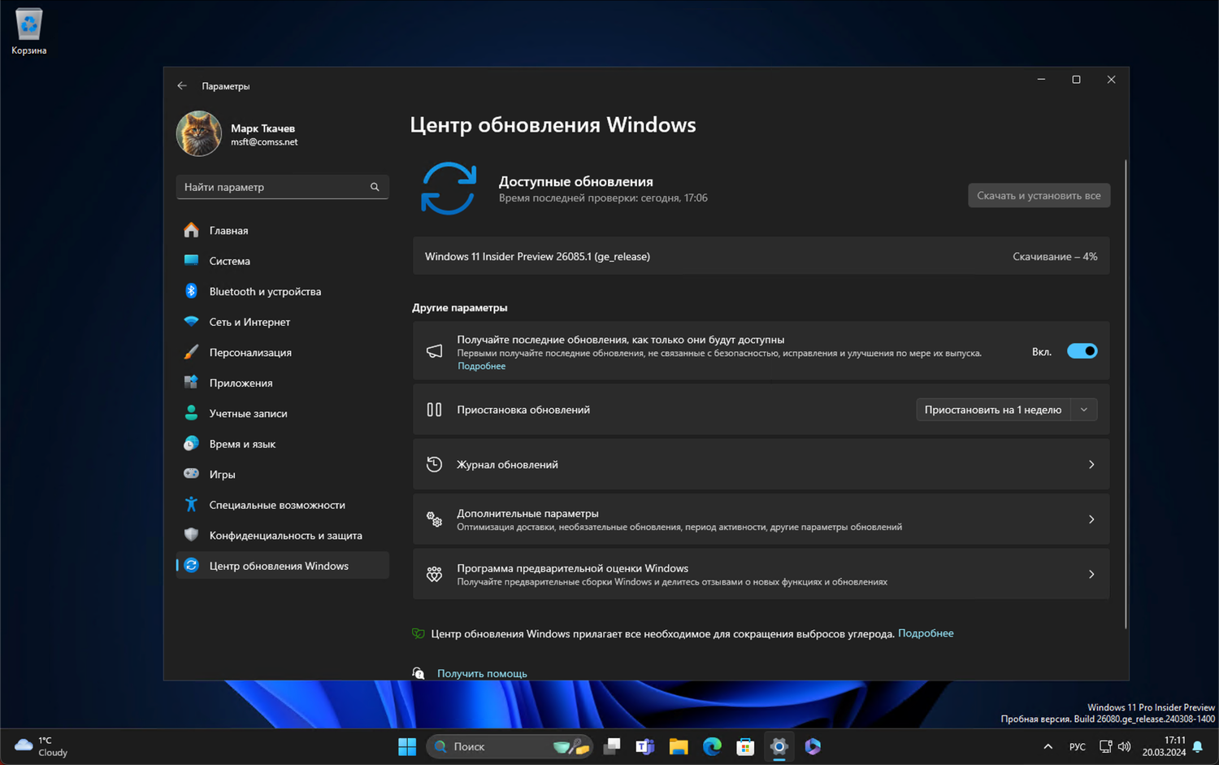Open the Система settings section

230,261
